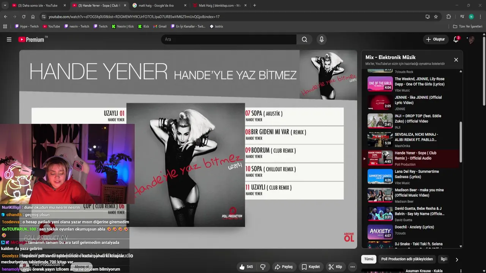This screenshot has height=273, width=486.
Task: Click the Oluştur create button
Action: [436, 39]
